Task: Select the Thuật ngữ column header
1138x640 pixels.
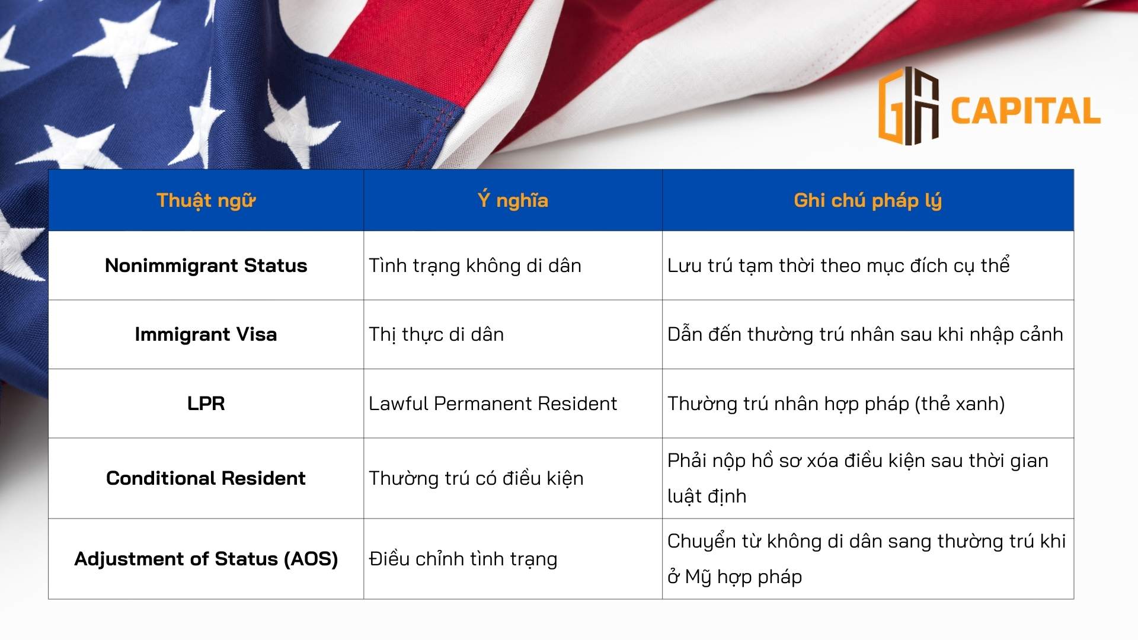Action: 206,200
